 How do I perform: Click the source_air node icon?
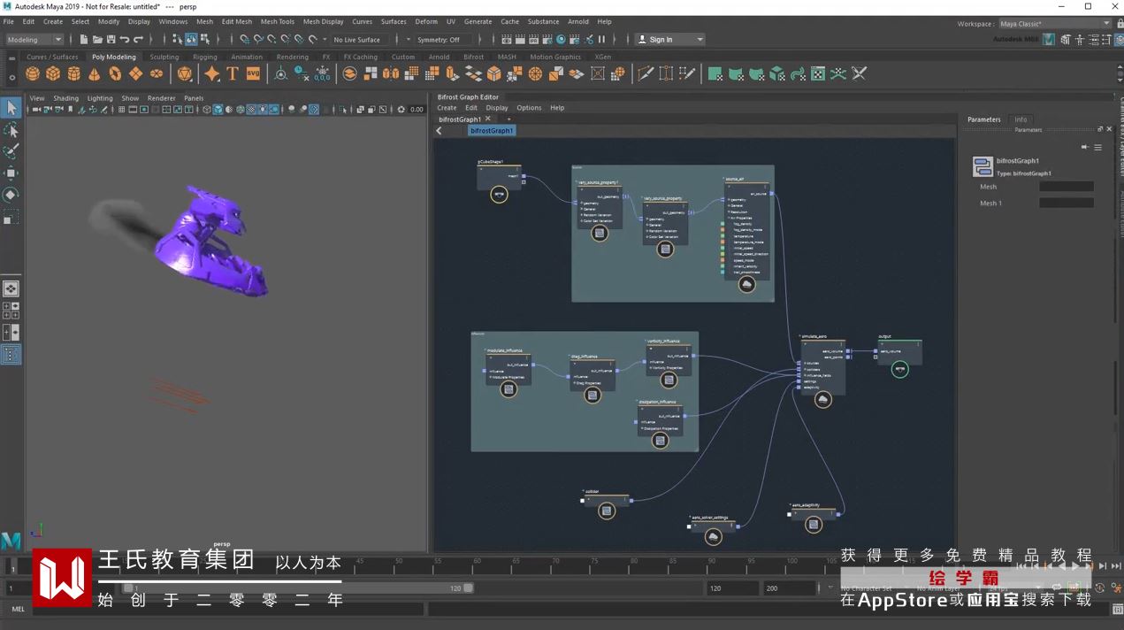[747, 285]
